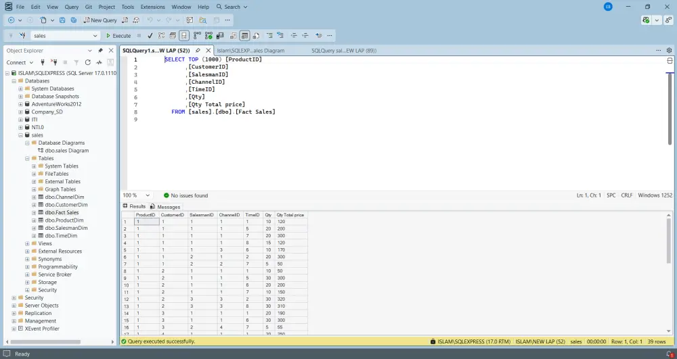Image resolution: width=677 pixels, height=359 pixels.
Task: Close the Object Explorer panel
Action: pyautogui.click(x=111, y=51)
